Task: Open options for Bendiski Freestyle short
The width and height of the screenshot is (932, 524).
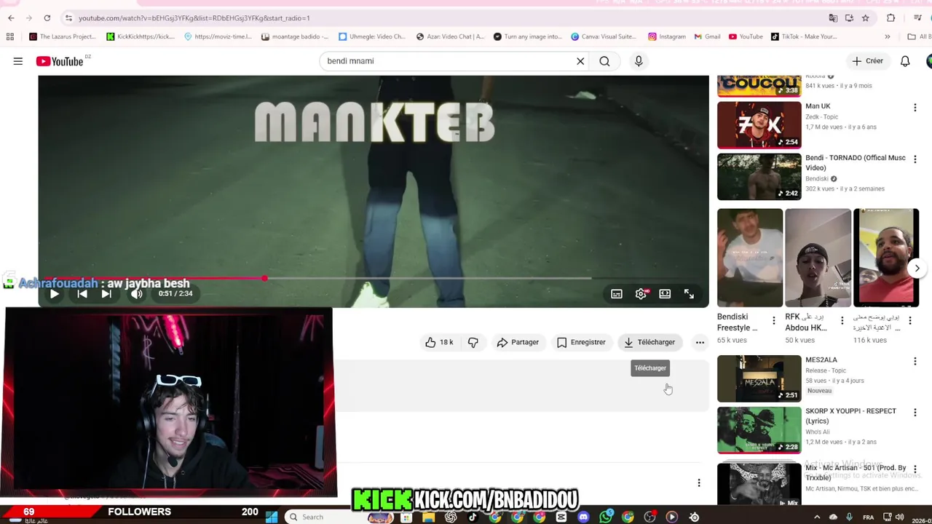Action: (x=773, y=320)
